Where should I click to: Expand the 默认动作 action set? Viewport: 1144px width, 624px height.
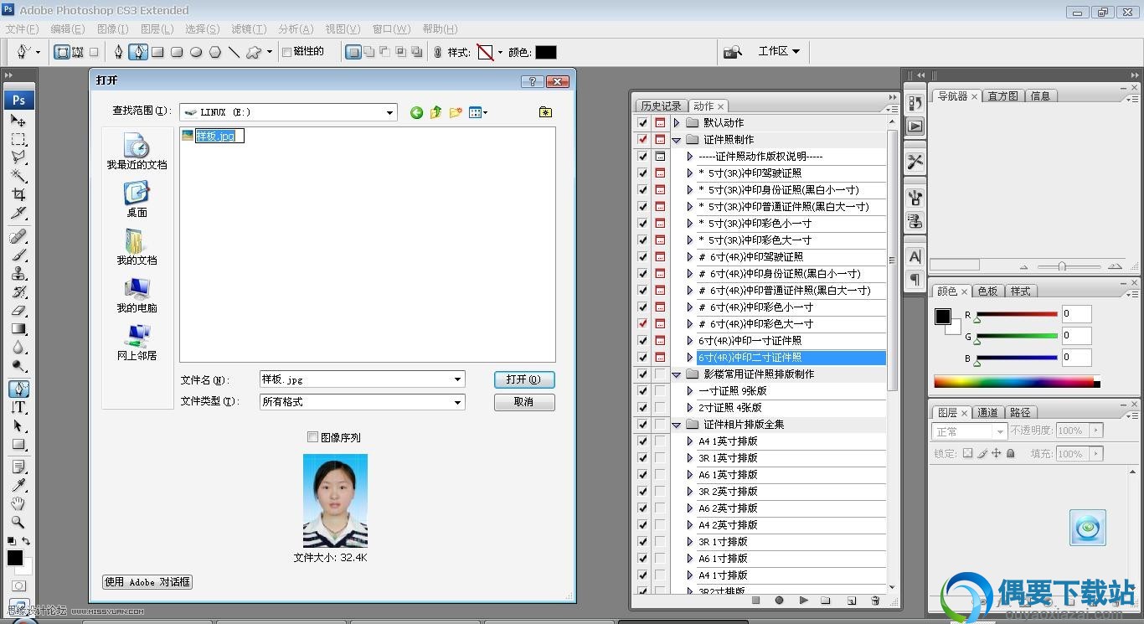point(677,122)
